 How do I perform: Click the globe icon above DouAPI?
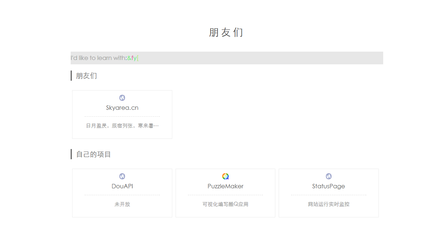point(122,176)
